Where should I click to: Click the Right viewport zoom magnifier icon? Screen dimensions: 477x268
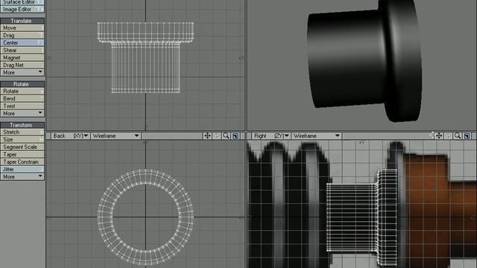tap(458, 135)
